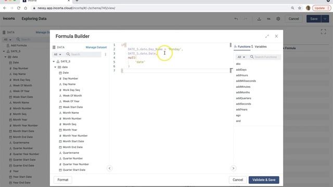The height and width of the screenshot is (187, 333).
Task: Choose the addHours function
Action: tap(242, 75)
